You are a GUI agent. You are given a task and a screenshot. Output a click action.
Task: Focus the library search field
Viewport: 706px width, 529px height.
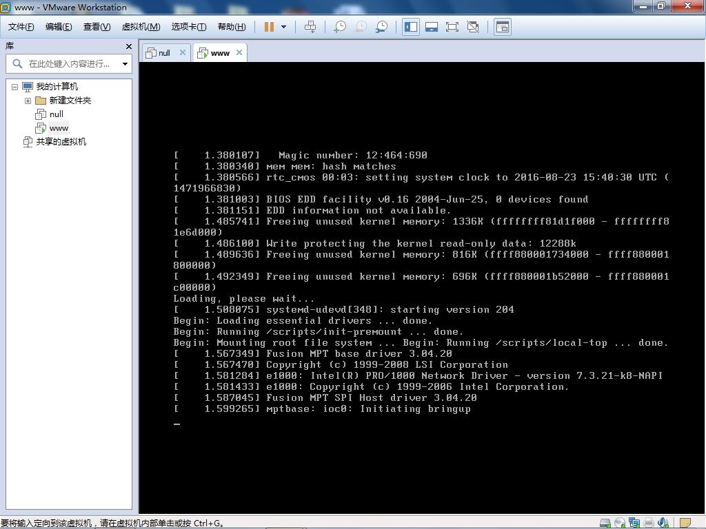click(69, 64)
